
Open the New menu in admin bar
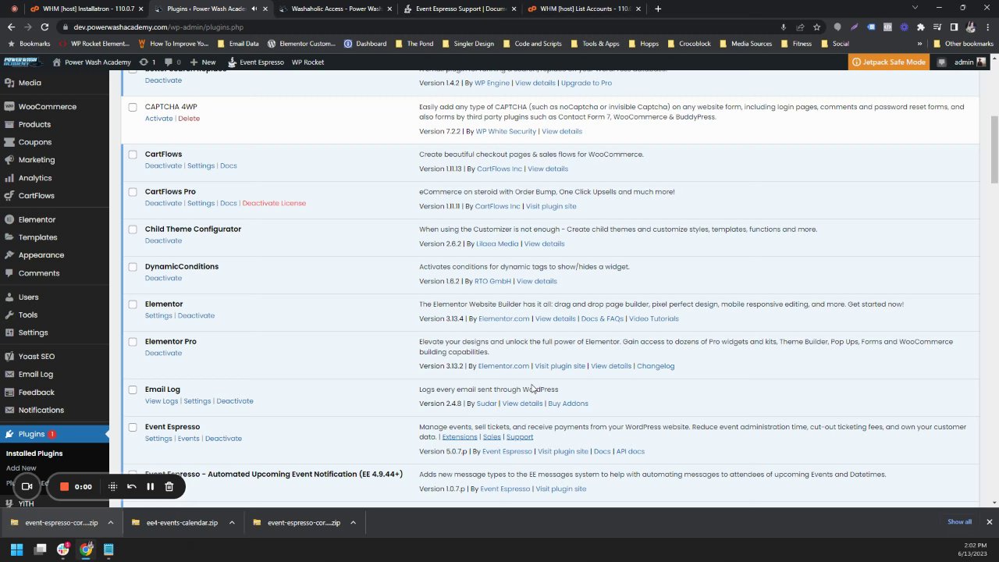point(203,62)
